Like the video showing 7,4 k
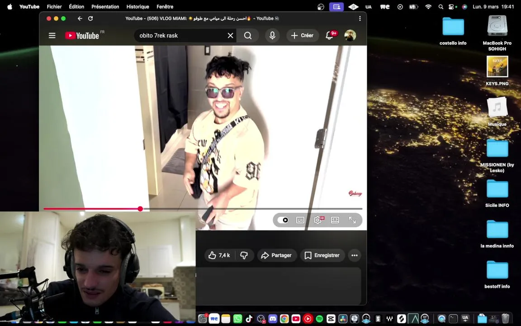Viewport: 521px width, 326px height. [x=219, y=255]
